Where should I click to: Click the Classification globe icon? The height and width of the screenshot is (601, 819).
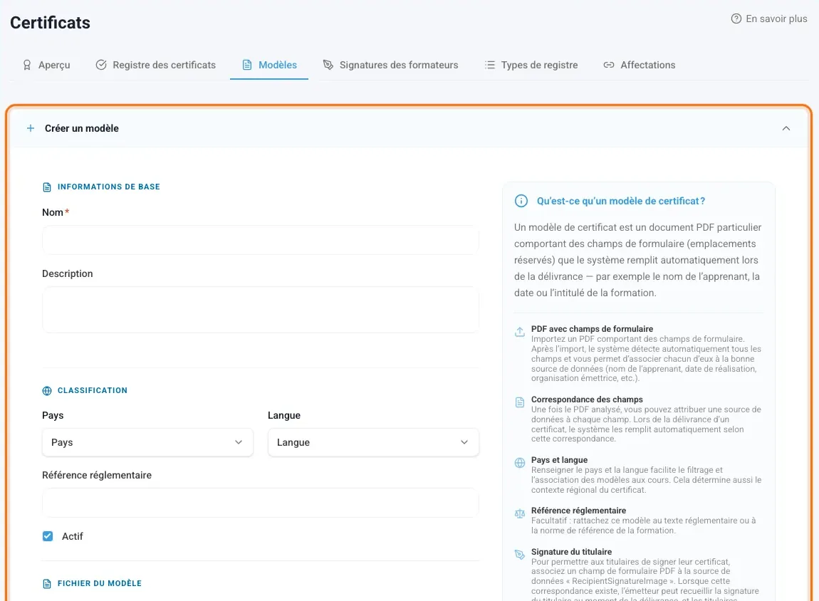pyautogui.click(x=47, y=390)
